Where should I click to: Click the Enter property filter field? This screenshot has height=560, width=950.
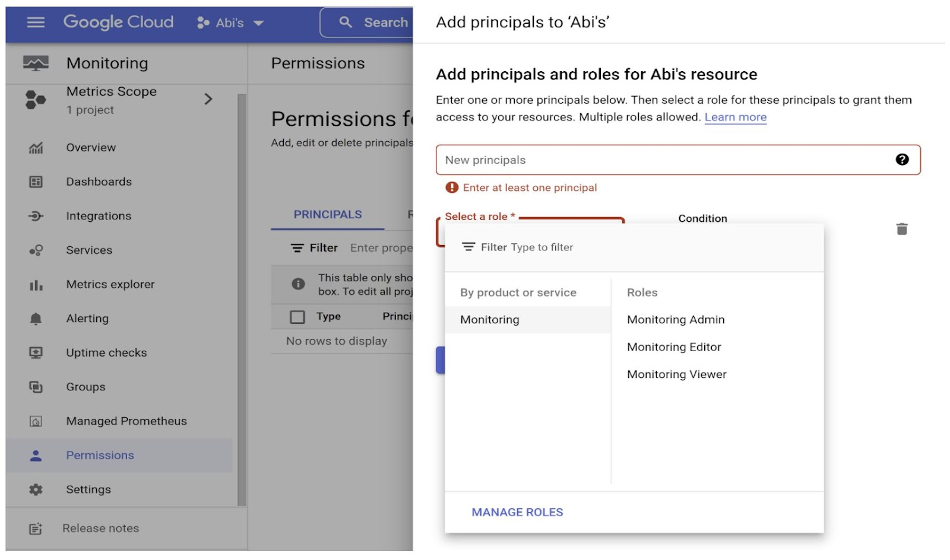click(381, 248)
